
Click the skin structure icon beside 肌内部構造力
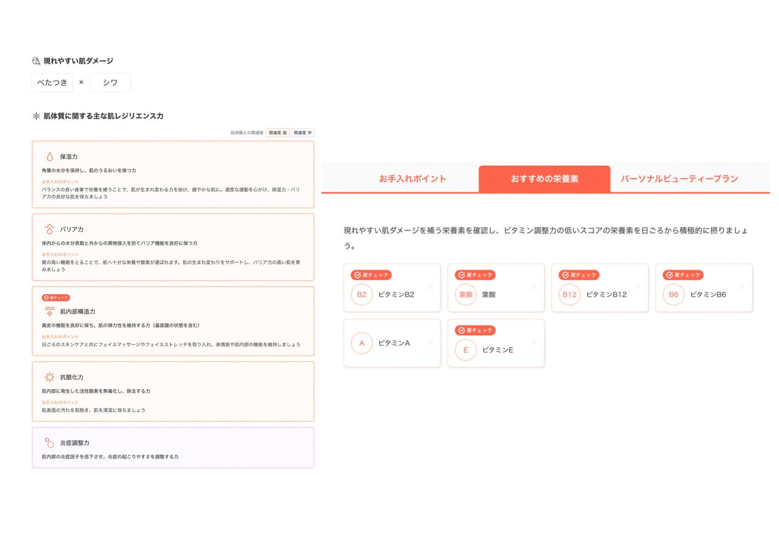tap(49, 312)
